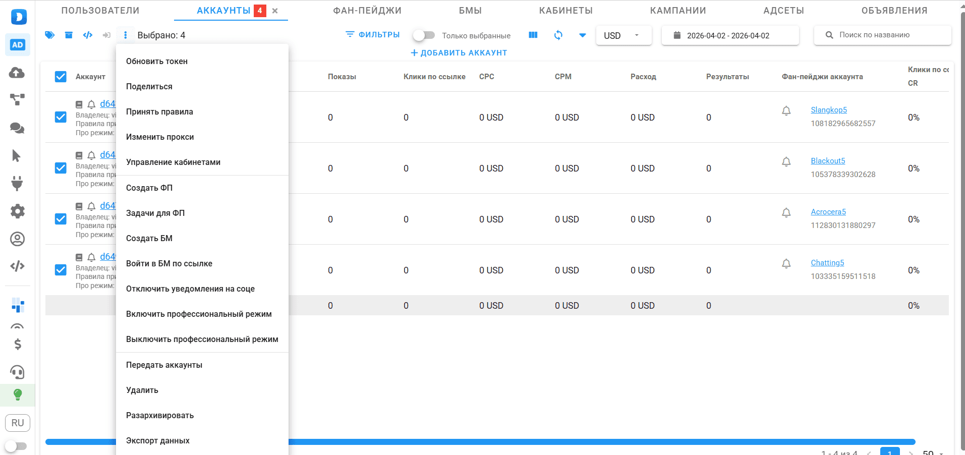965x455 pixels.
Task: Click the archive box icon
Action: (x=69, y=35)
